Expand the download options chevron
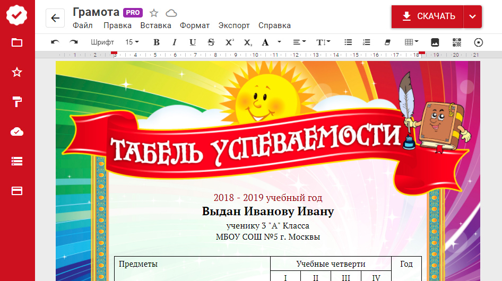This screenshot has height=281, width=502. [472, 16]
